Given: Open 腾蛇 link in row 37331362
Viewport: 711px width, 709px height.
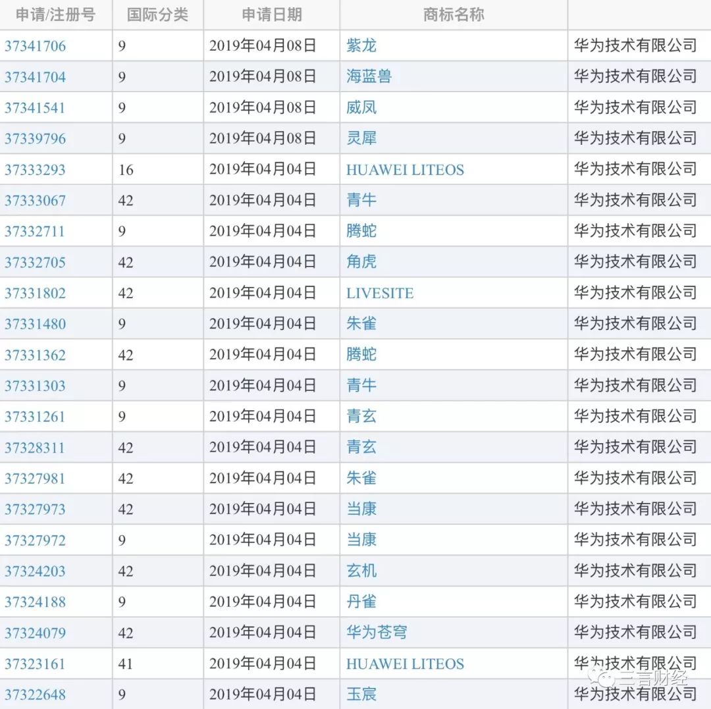Looking at the screenshot, I should [x=361, y=354].
